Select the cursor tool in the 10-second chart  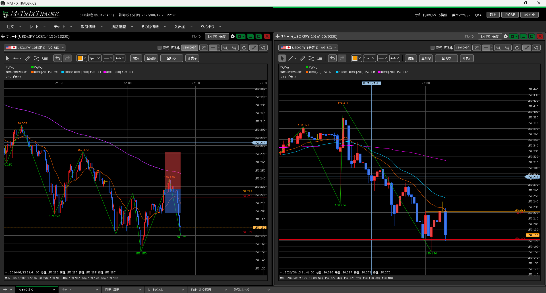(8, 58)
